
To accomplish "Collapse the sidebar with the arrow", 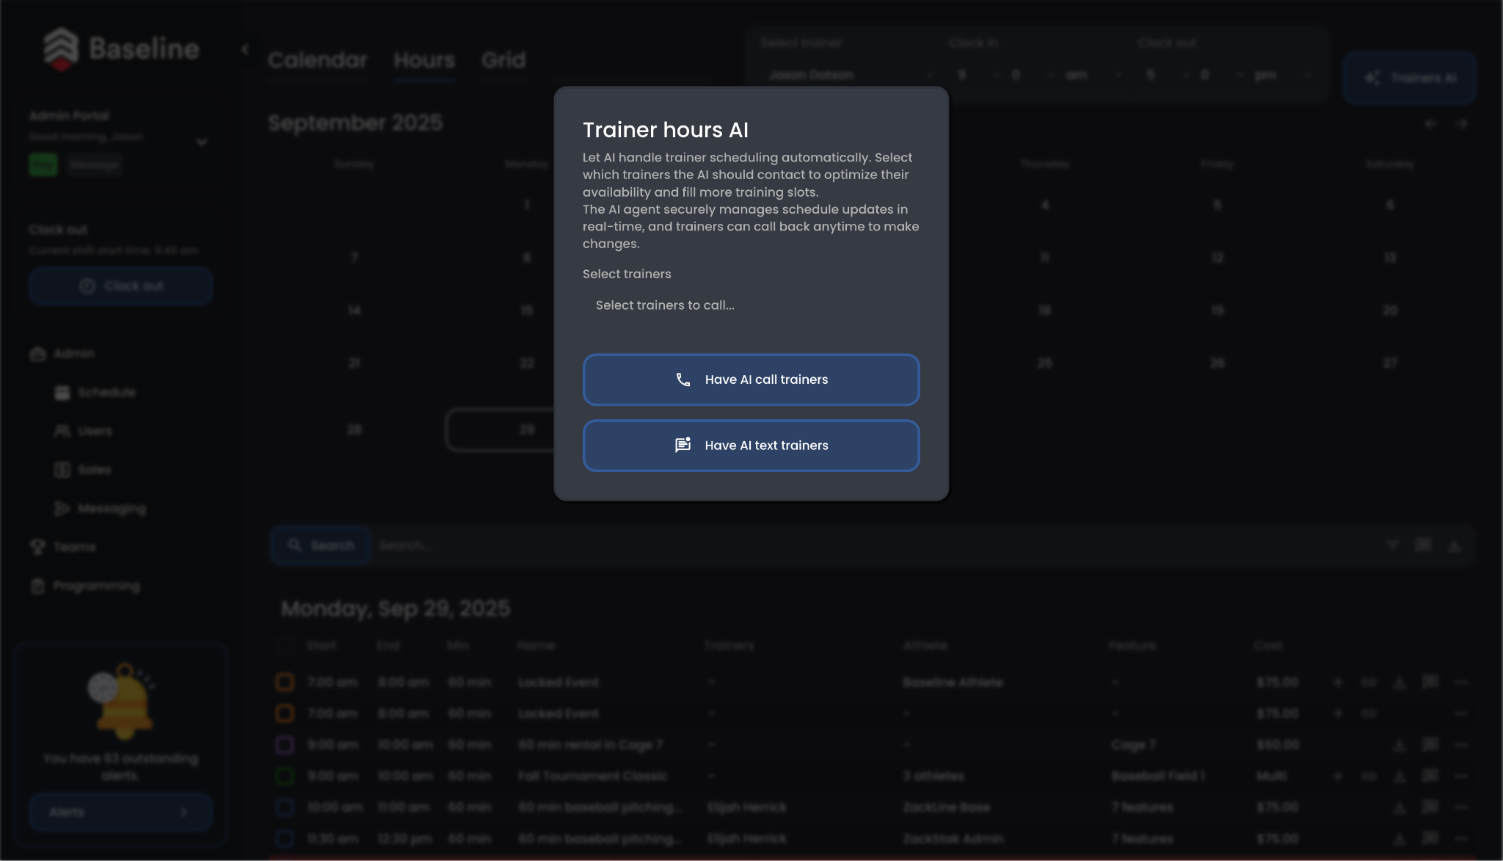I will click(246, 49).
